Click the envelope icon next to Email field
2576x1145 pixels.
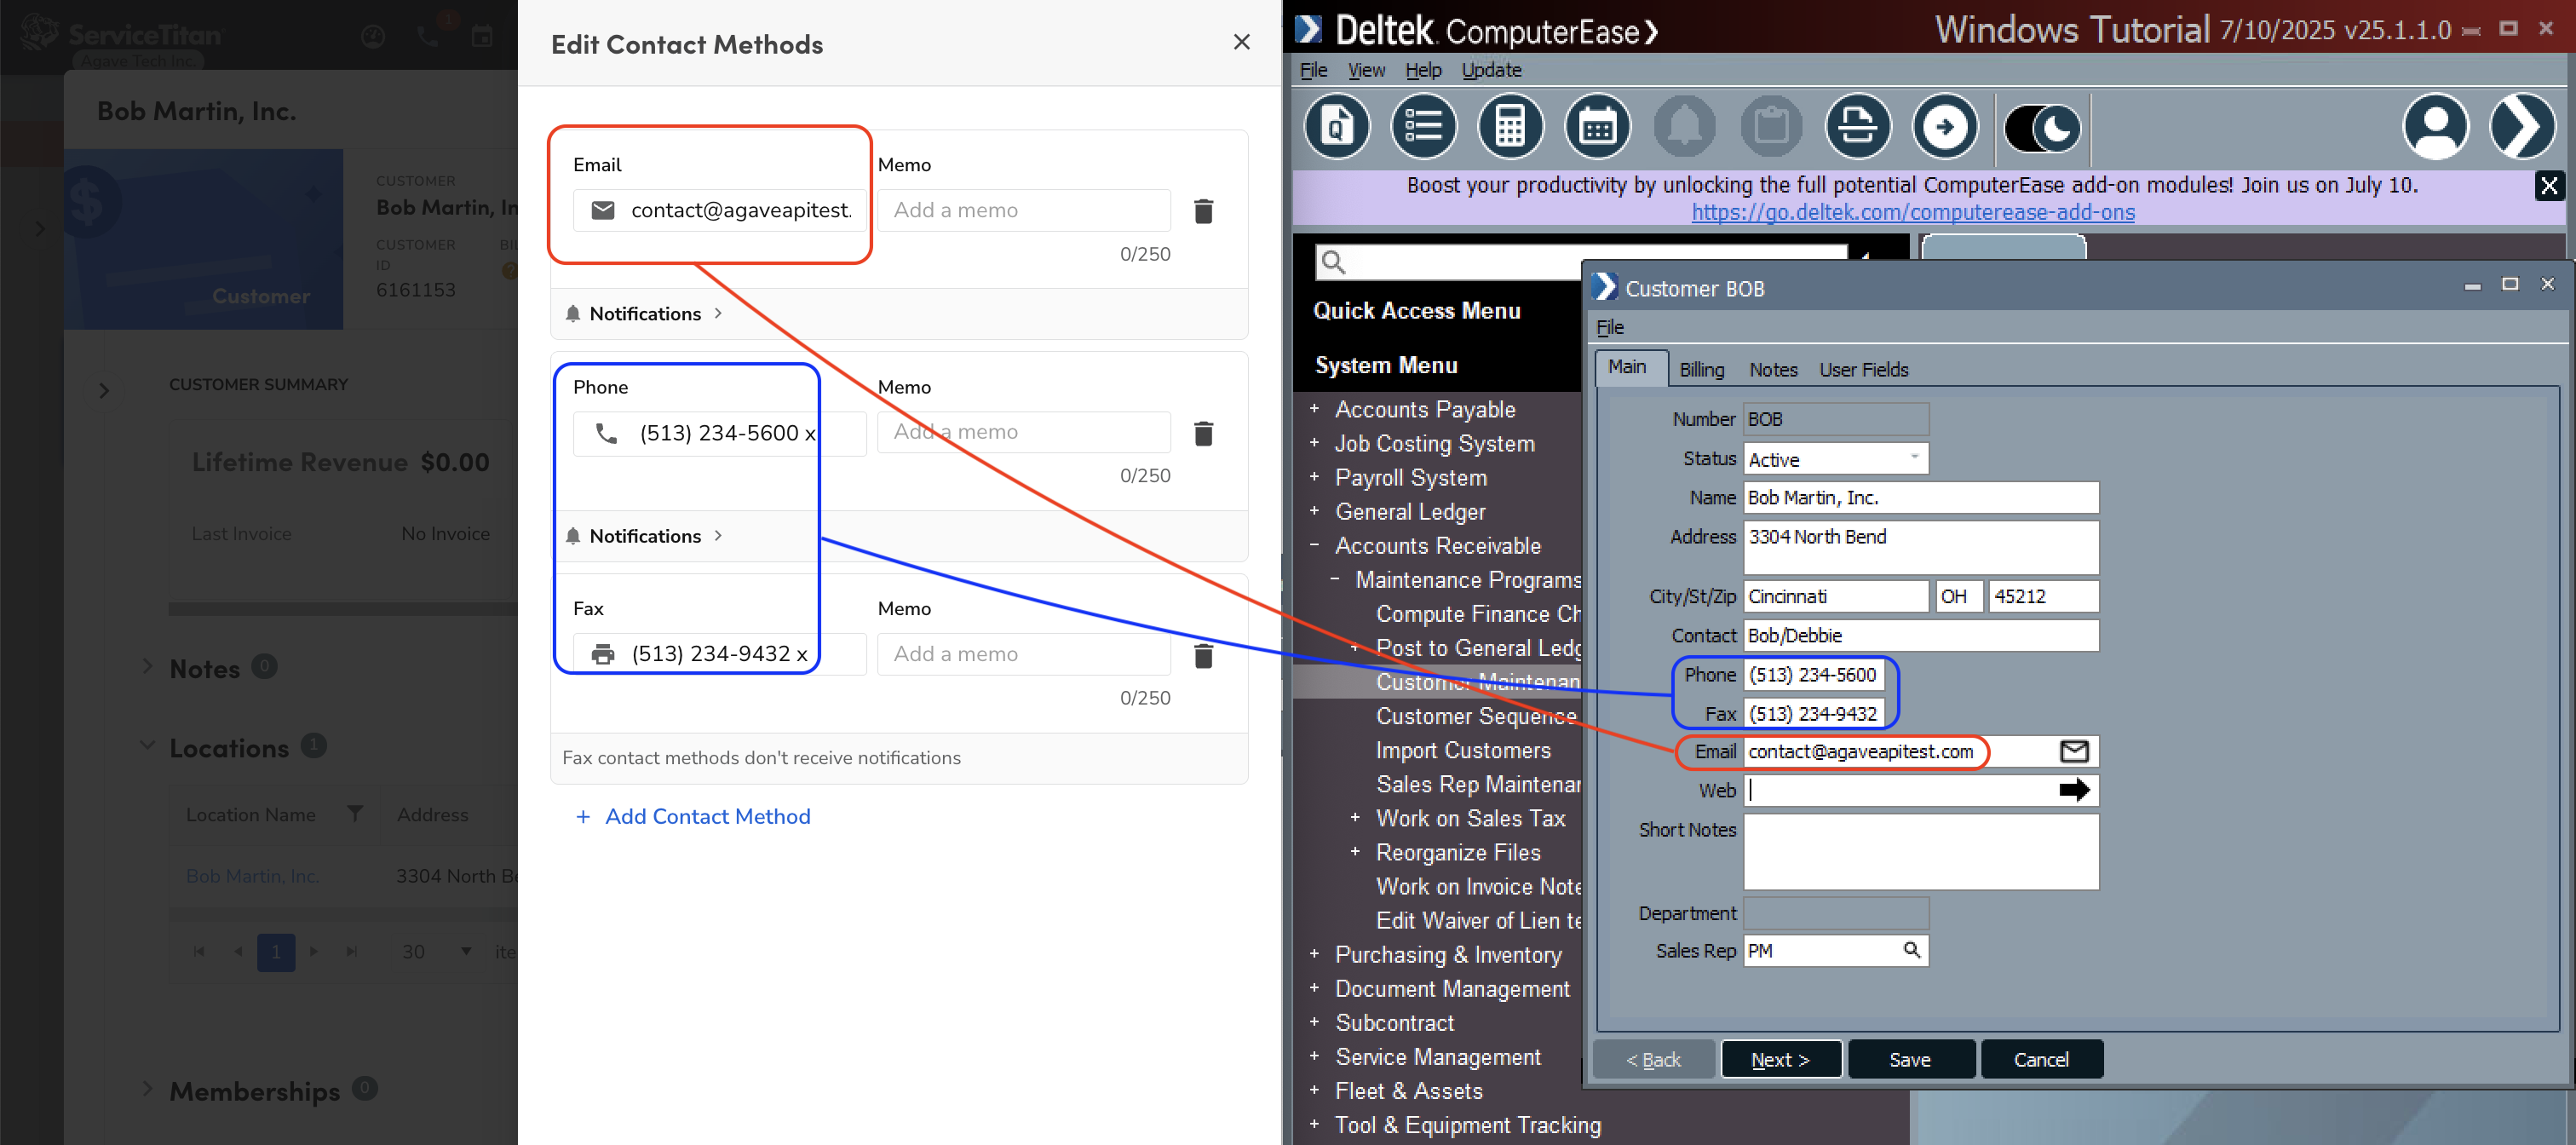pos(2074,752)
